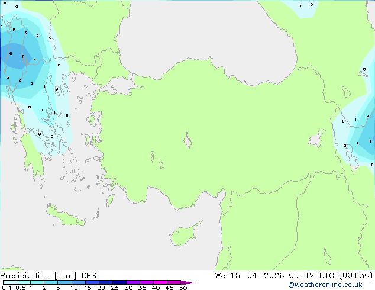
Task: Select the 40–45 mm bright magenta swatch
Action: 160,282
